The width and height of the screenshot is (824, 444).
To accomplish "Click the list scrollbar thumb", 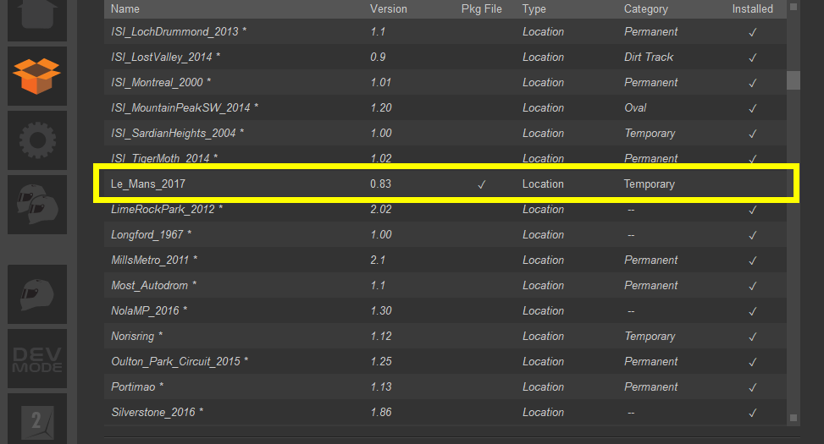I will coord(793,80).
